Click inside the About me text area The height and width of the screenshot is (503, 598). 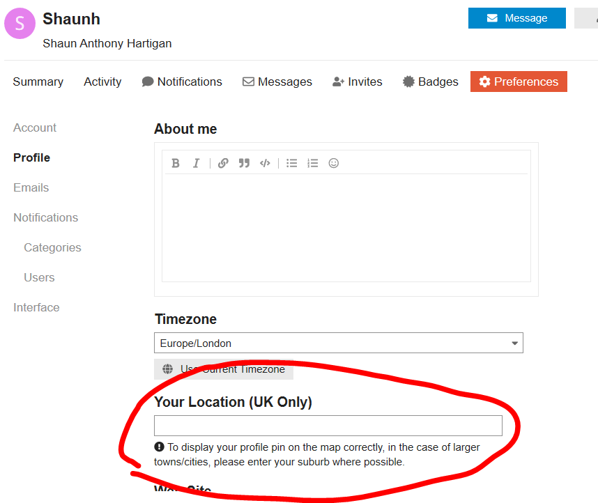pyautogui.click(x=346, y=228)
